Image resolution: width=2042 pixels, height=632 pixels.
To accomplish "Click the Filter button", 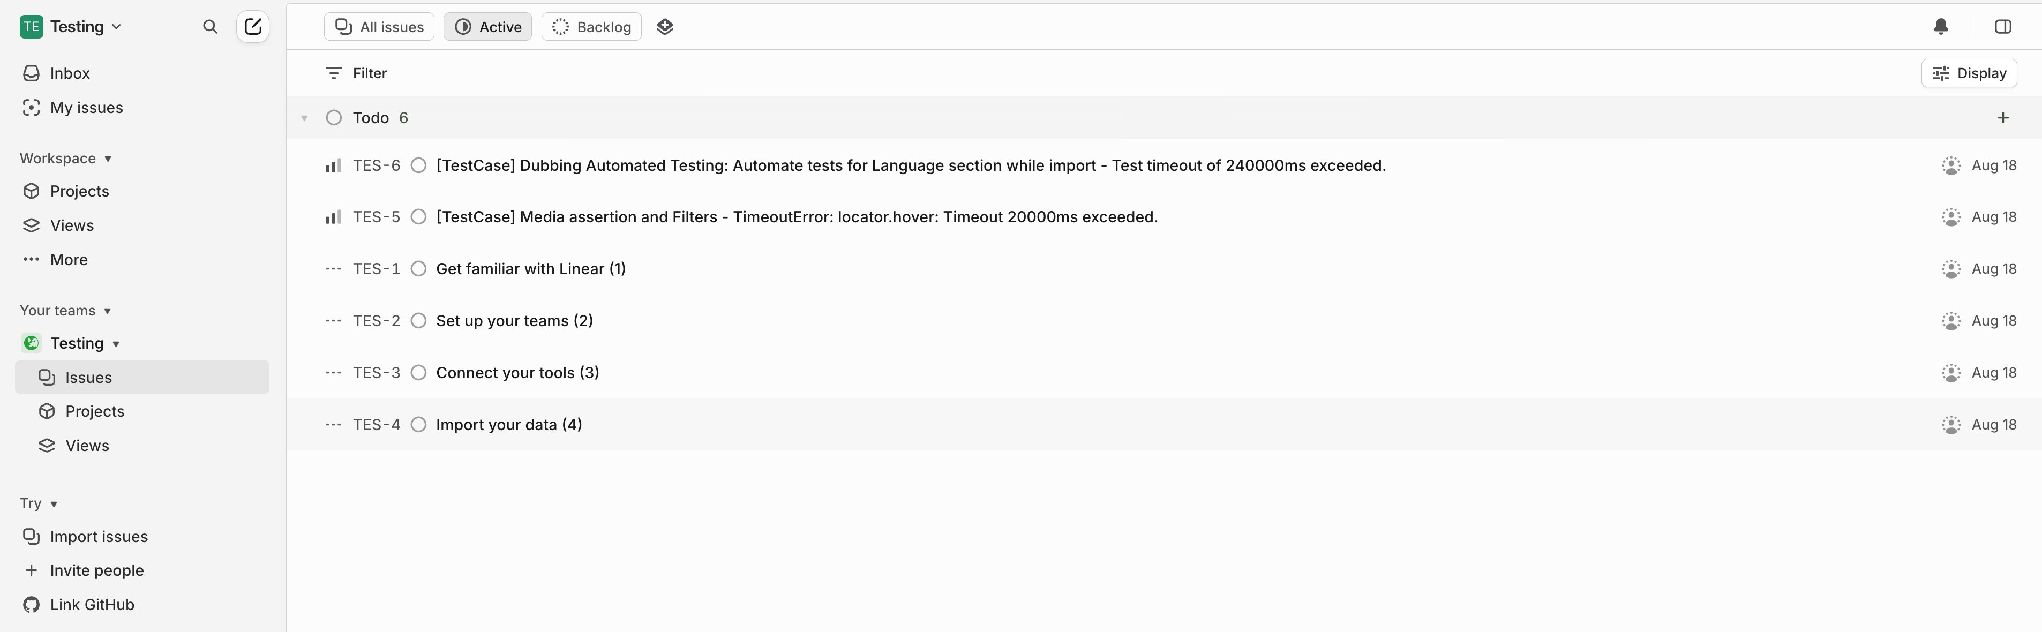I will (x=356, y=73).
